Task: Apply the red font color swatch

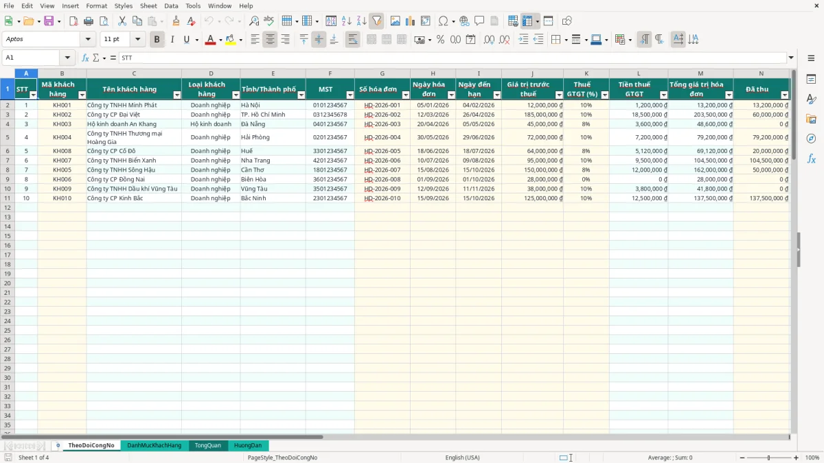Action: pyautogui.click(x=210, y=40)
